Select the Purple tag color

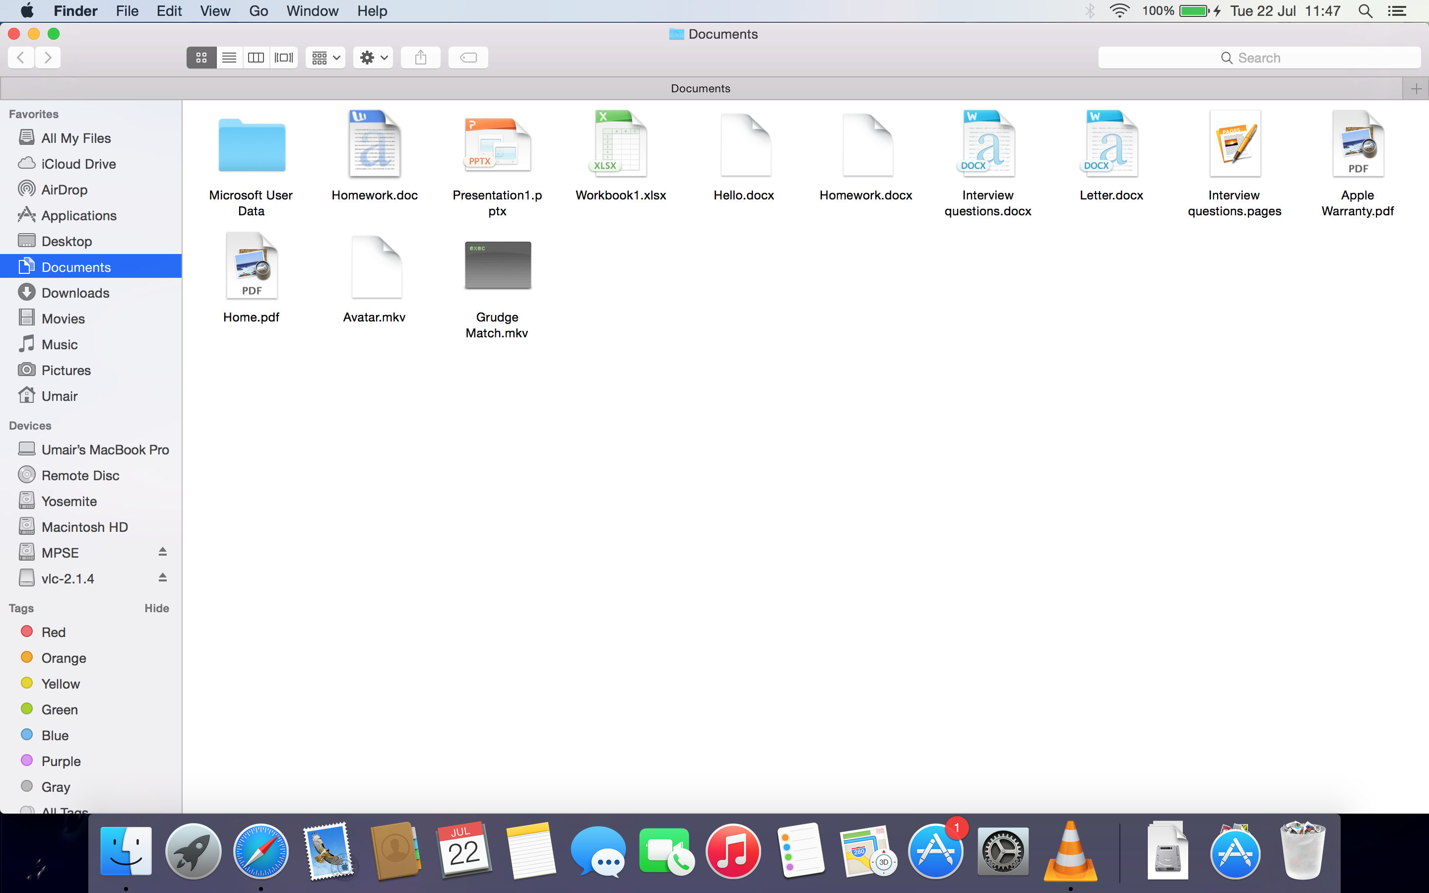(x=61, y=761)
